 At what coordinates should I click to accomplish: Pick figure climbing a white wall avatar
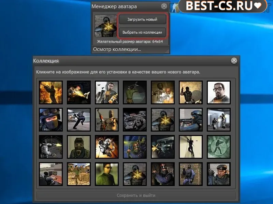(191, 147)
